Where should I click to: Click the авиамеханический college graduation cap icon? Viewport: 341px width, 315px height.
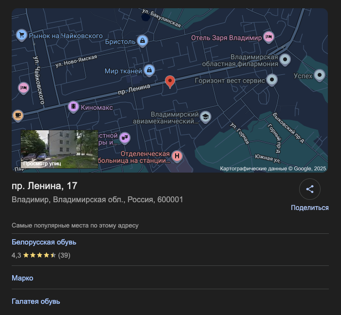click(206, 117)
